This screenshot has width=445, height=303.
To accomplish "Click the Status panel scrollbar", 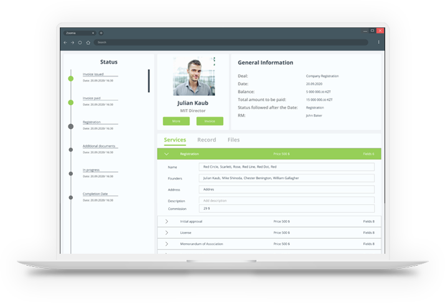I will point(148,81).
